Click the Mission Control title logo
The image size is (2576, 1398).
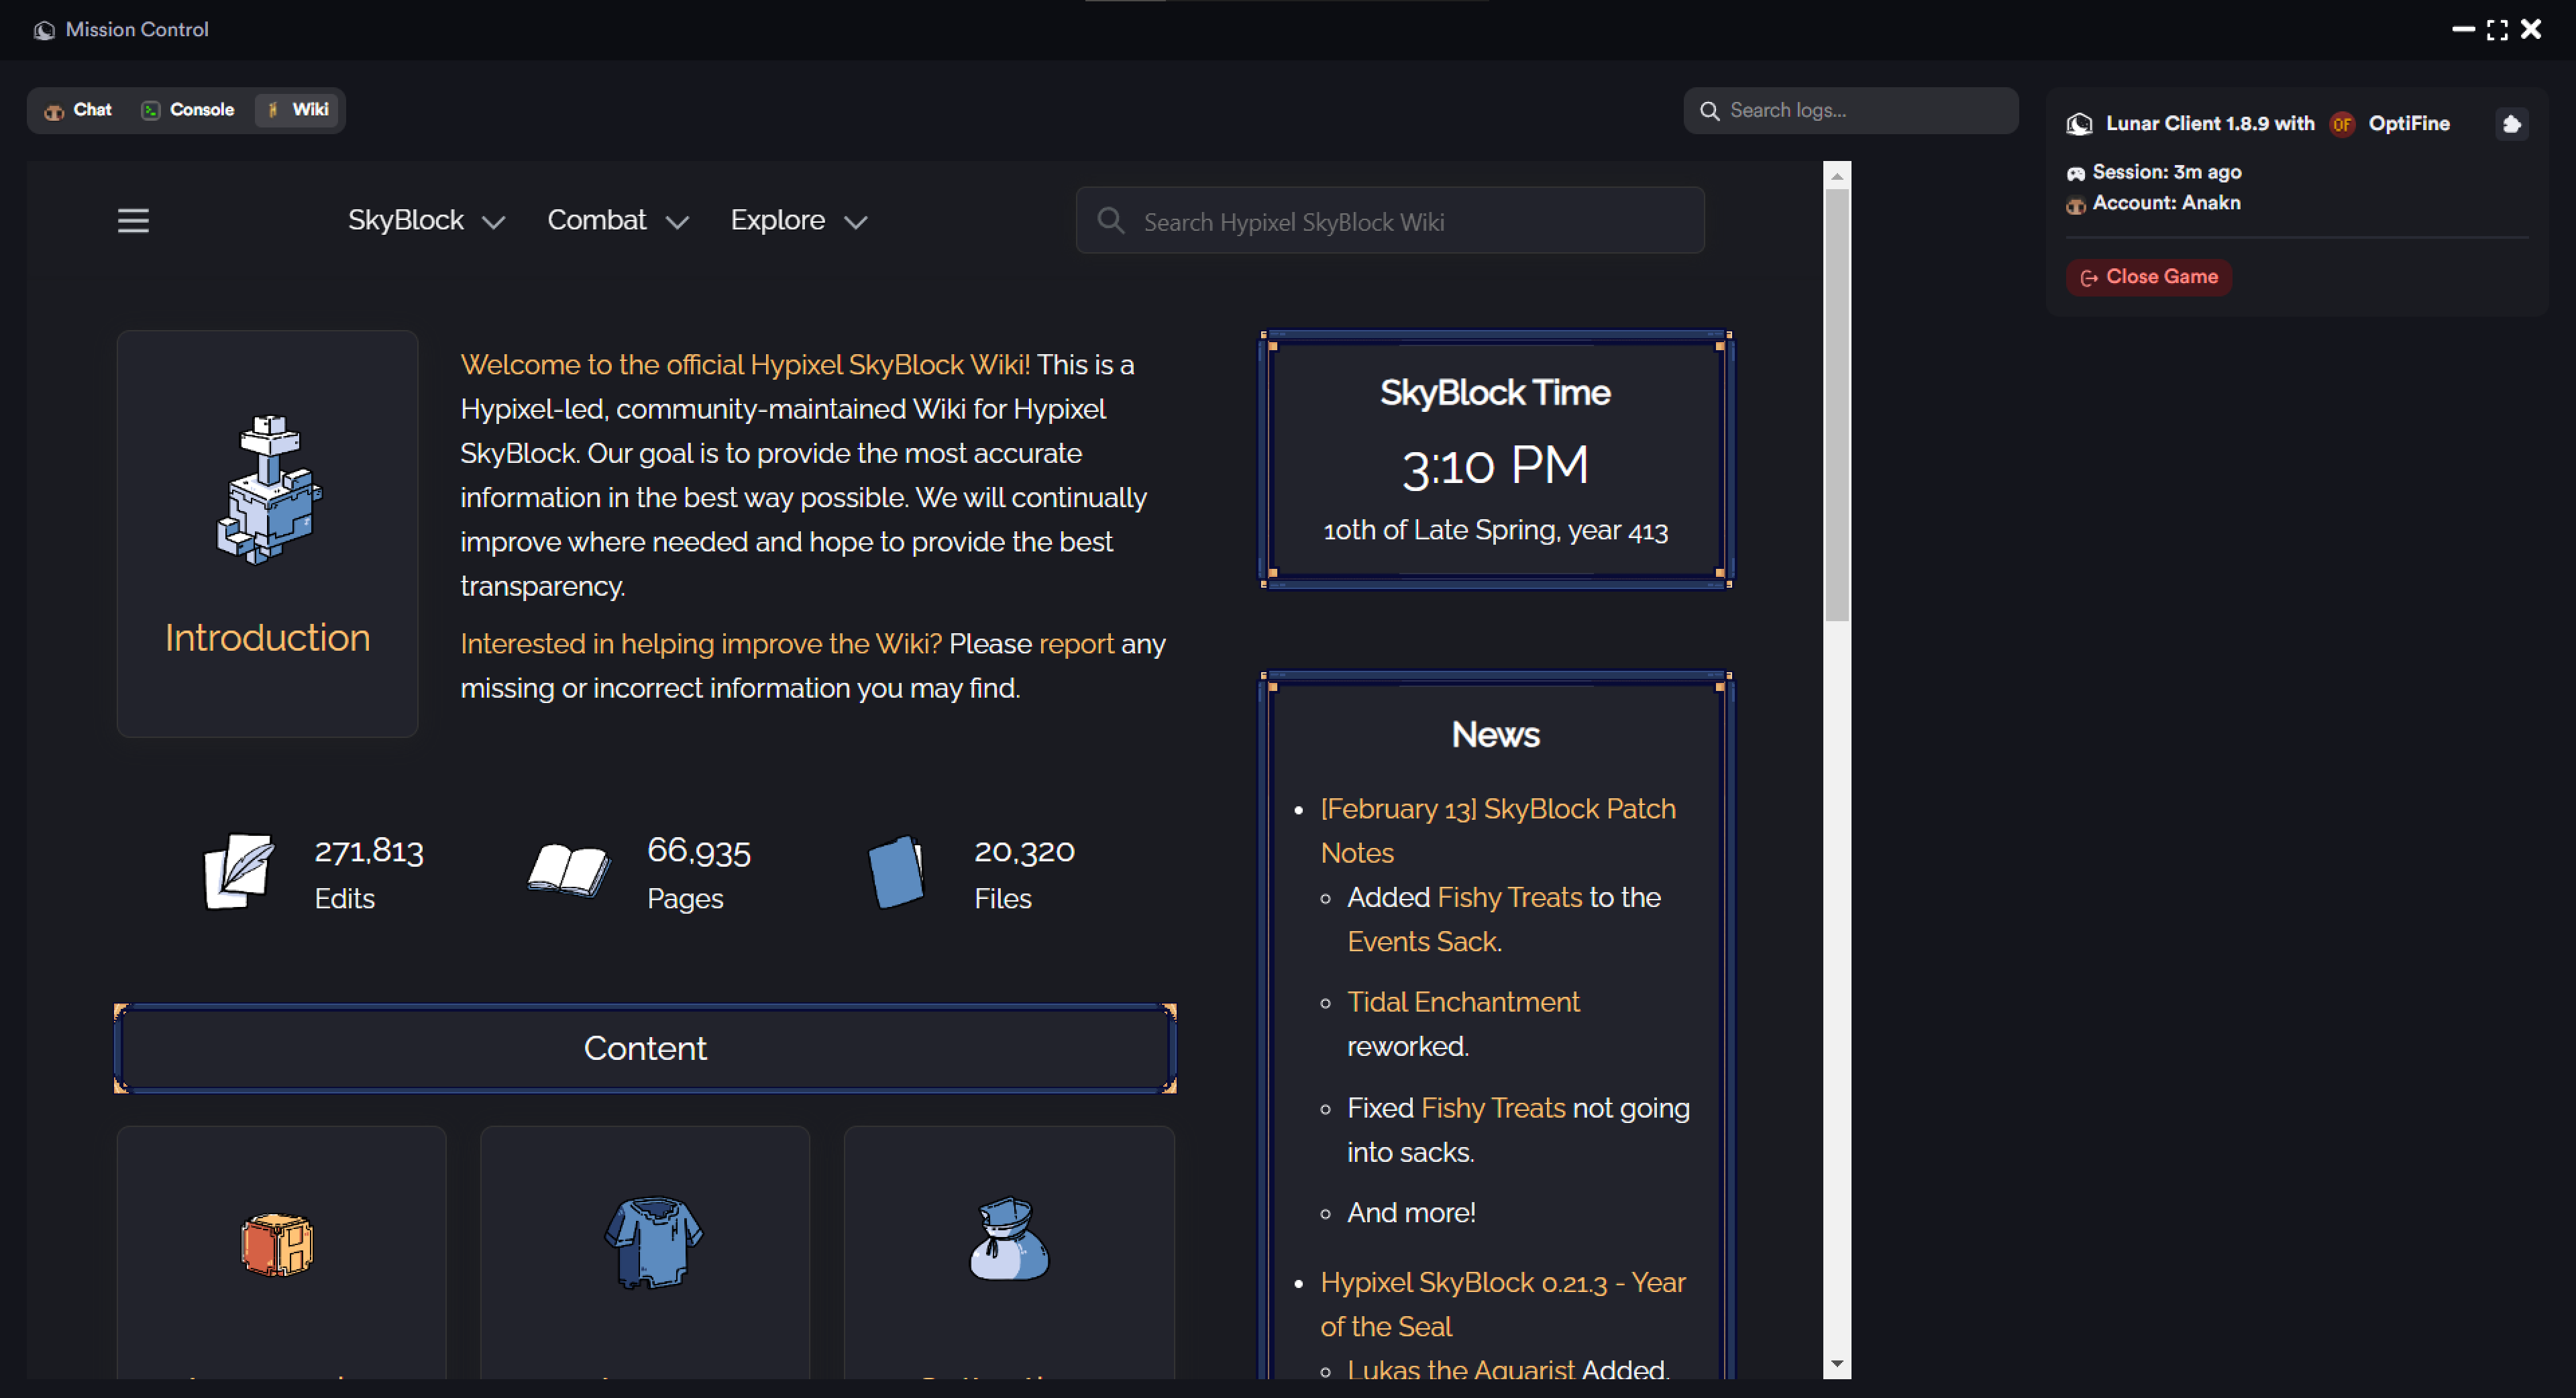[44, 30]
